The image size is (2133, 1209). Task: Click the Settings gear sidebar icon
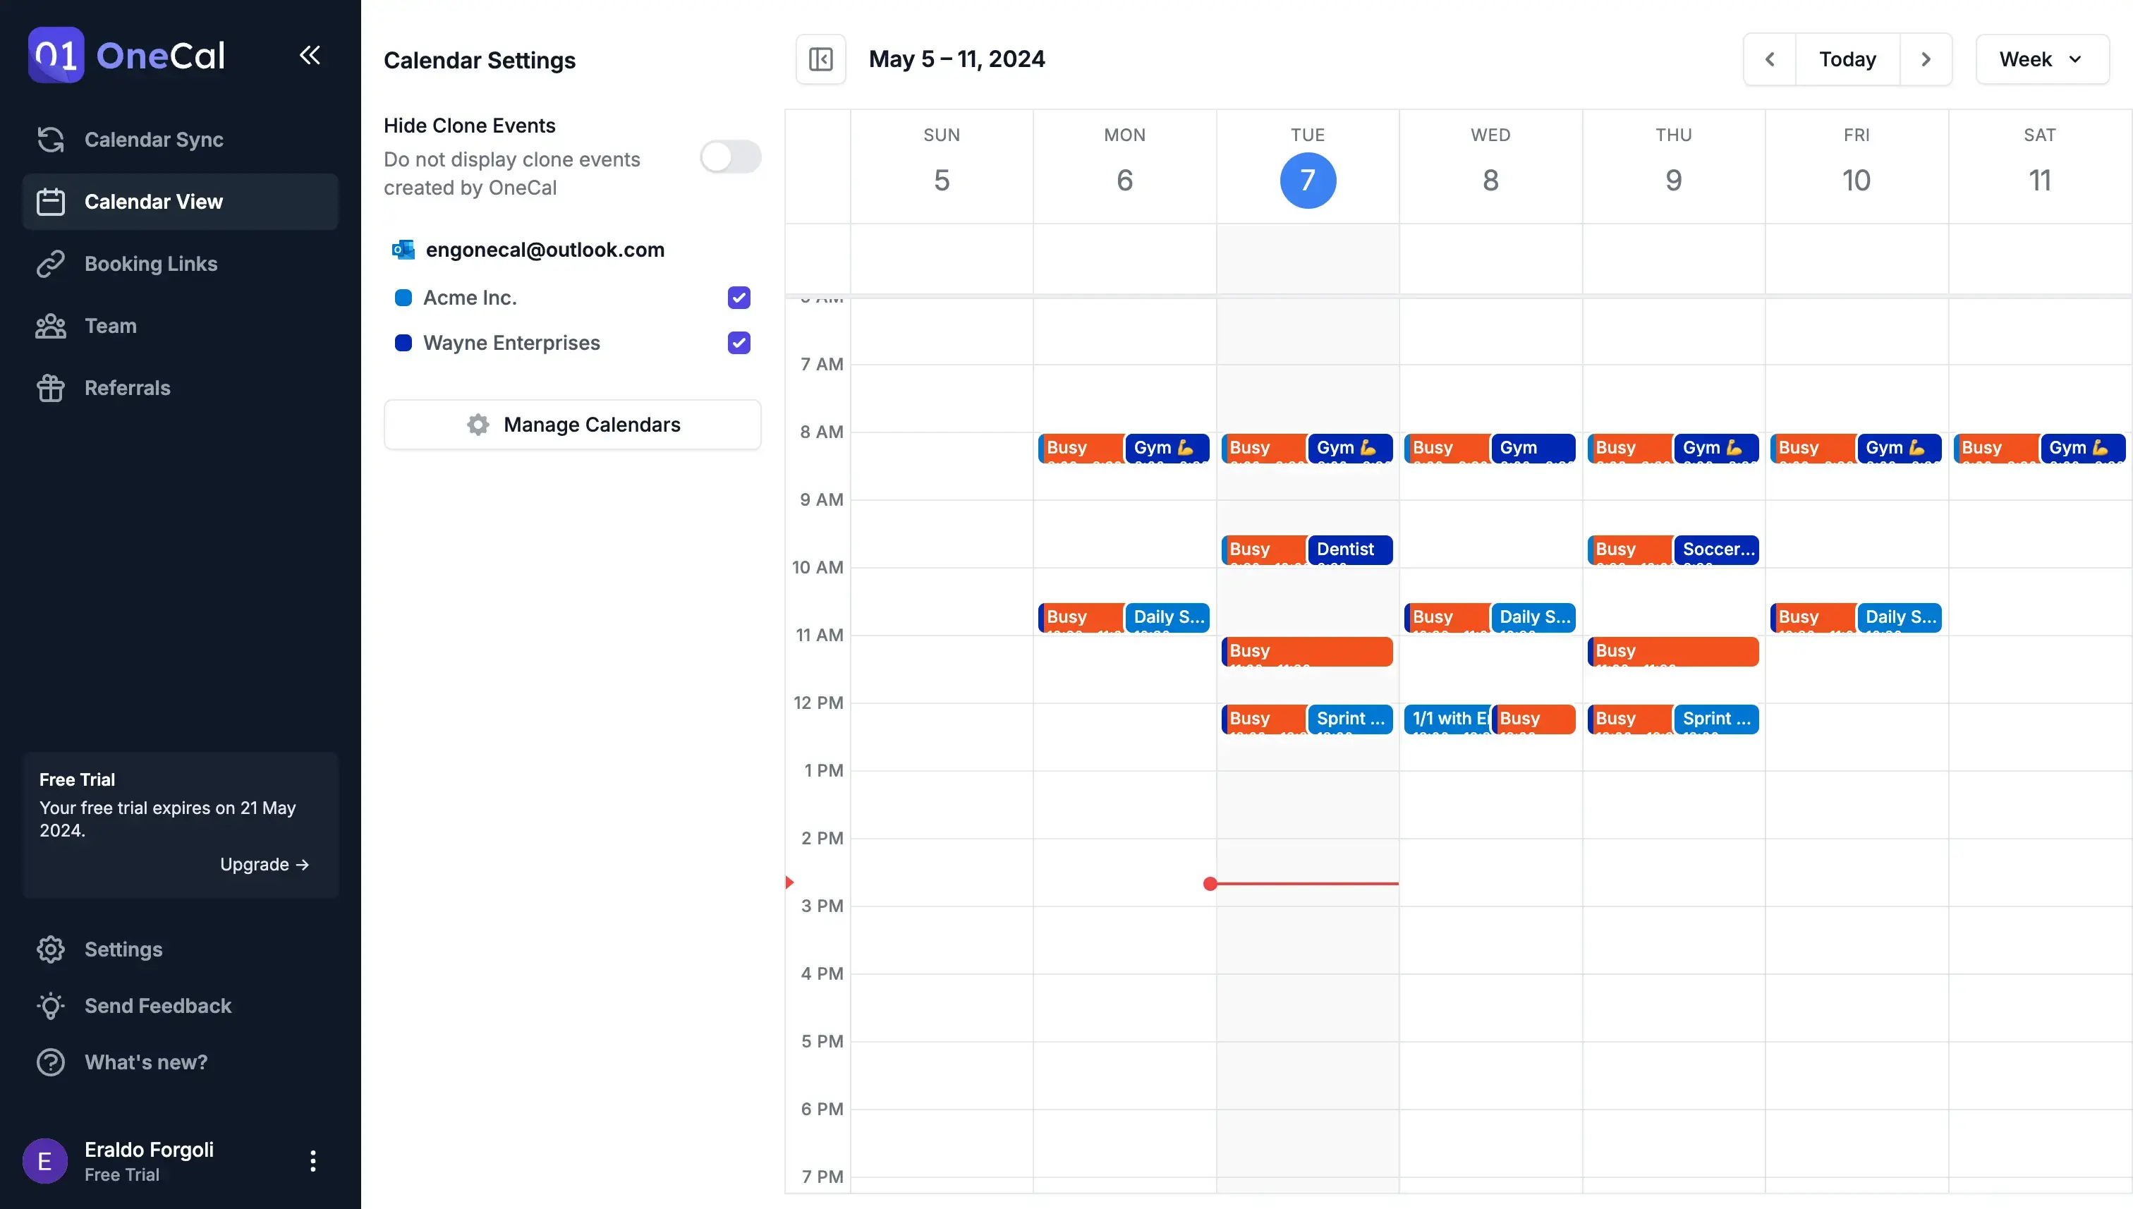click(51, 949)
